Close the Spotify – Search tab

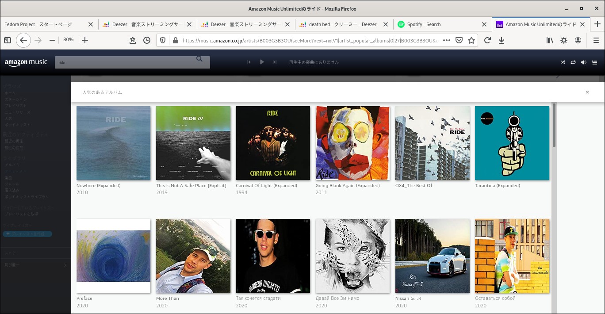(484, 24)
